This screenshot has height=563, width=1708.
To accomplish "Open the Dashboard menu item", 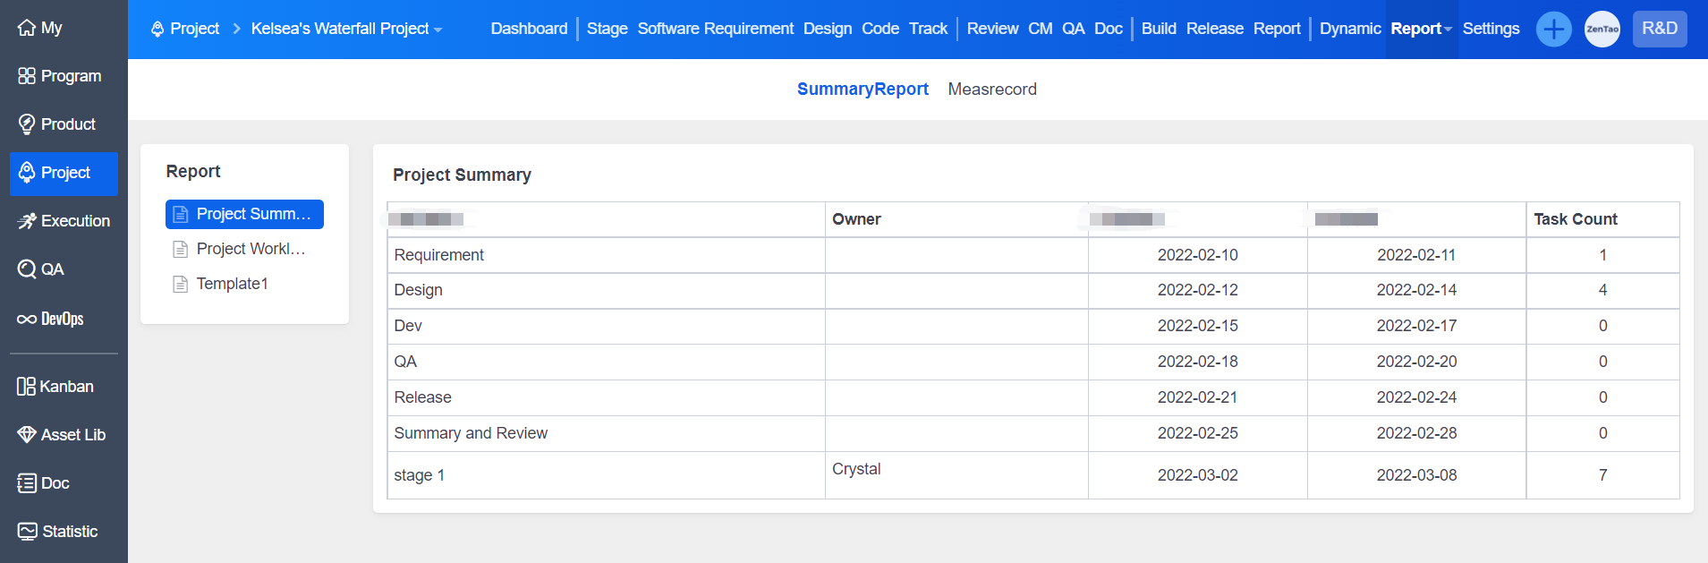I will click(529, 29).
